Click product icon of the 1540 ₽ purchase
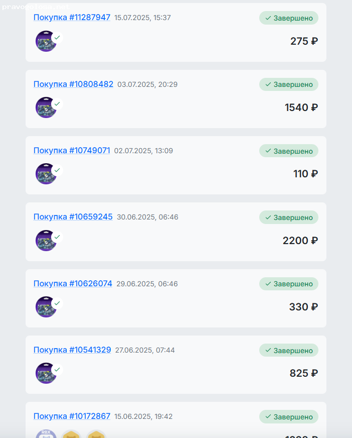 tap(46, 107)
